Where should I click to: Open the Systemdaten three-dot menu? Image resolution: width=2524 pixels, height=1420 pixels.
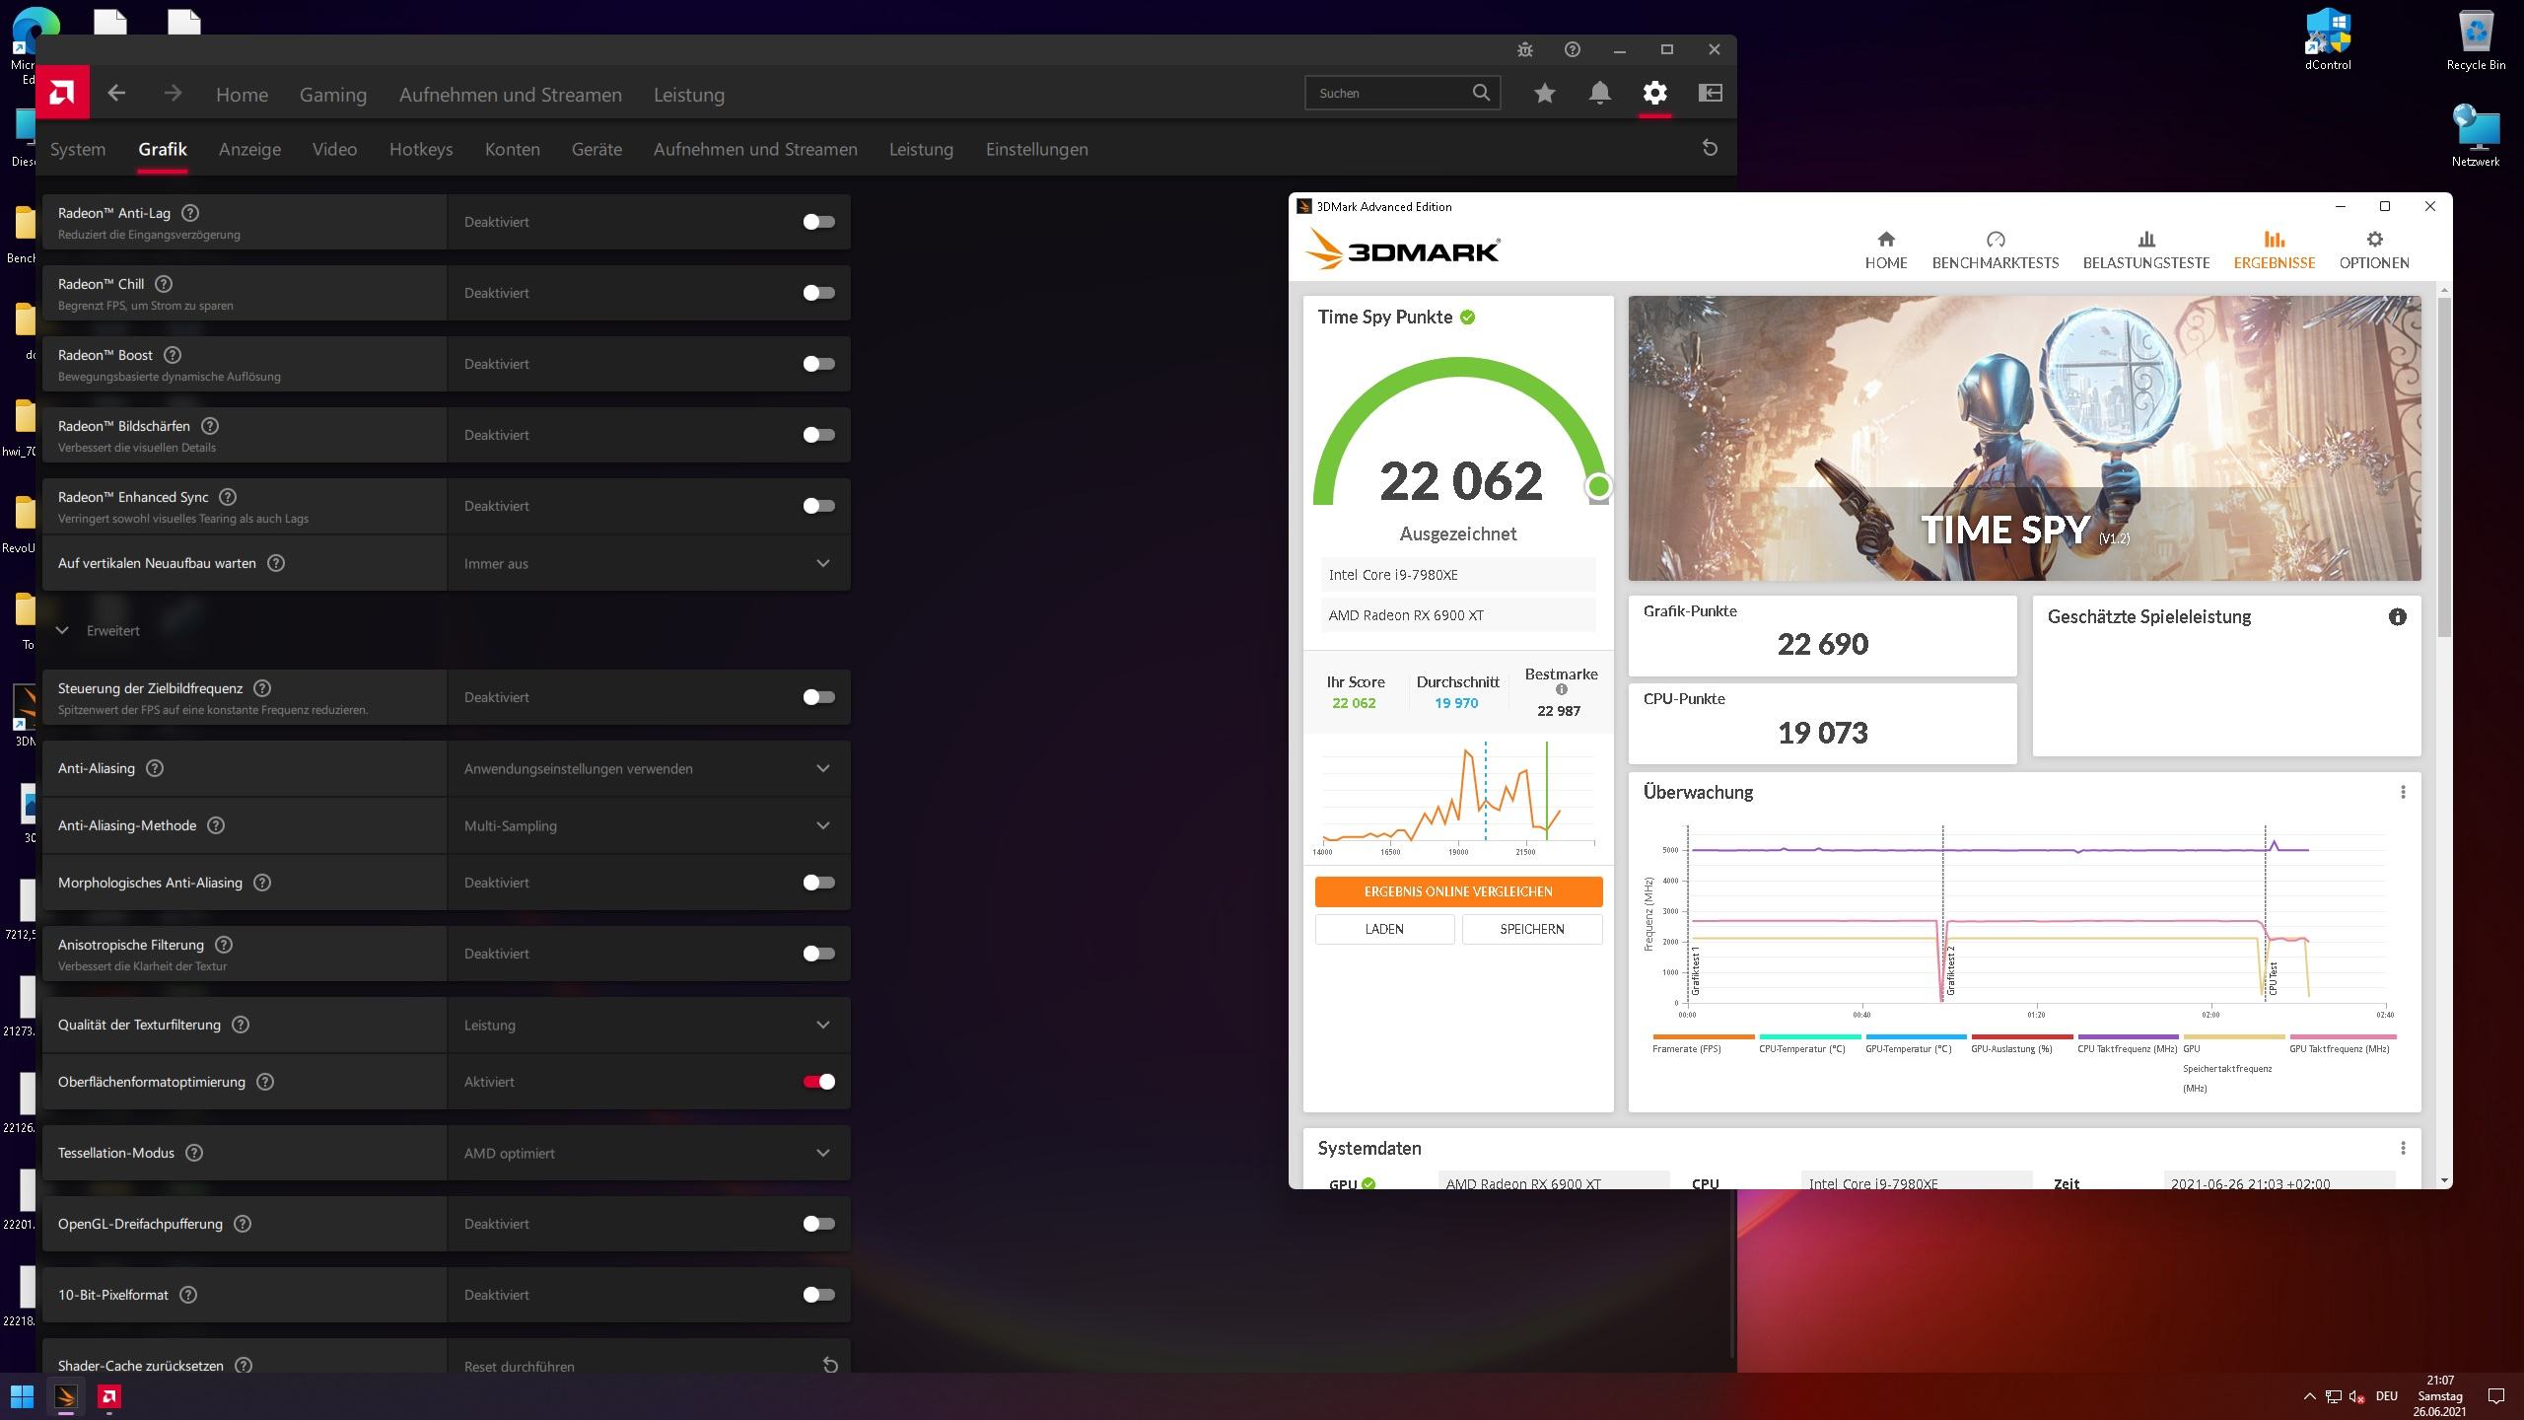click(x=2403, y=1148)
